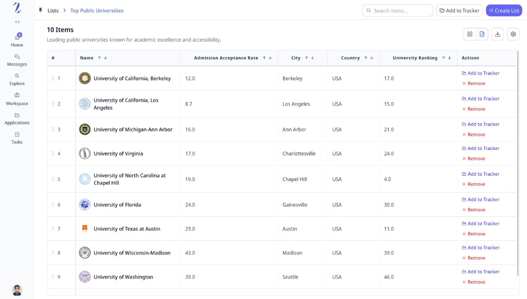Viewport: 527px width, 299px height.
Task: View Tasks from the sidebar
Action: click(17, 138)
